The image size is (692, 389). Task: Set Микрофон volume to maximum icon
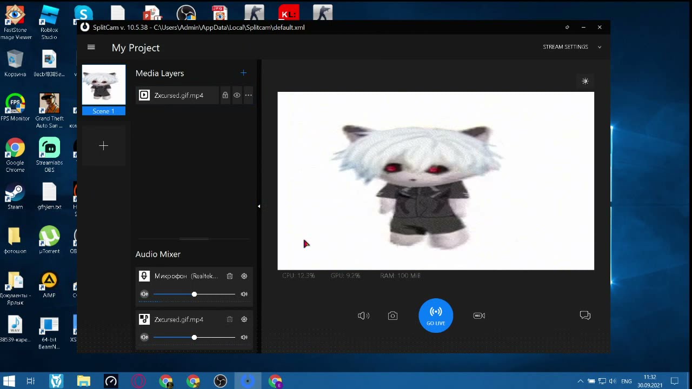coord(244,294)
